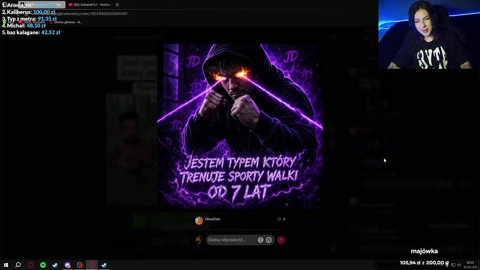Click the like count 0
Image resolution: width=480 pixels, height=270 pixels.
pos(284,219)
